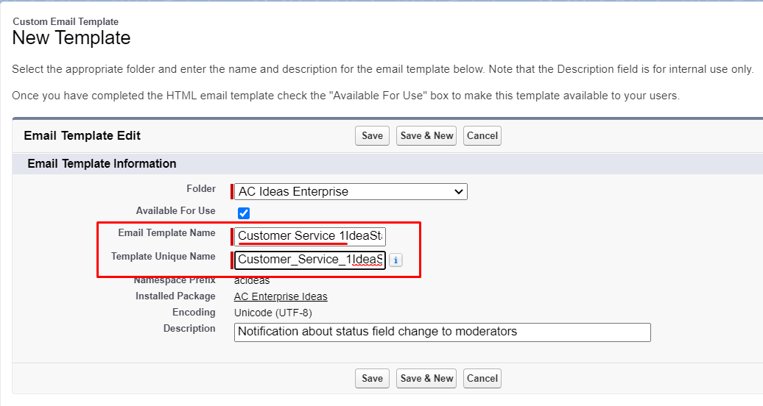The image size is (763, 406).
Task: Focus the Email Template Name text field
Action: pos(311,236)
